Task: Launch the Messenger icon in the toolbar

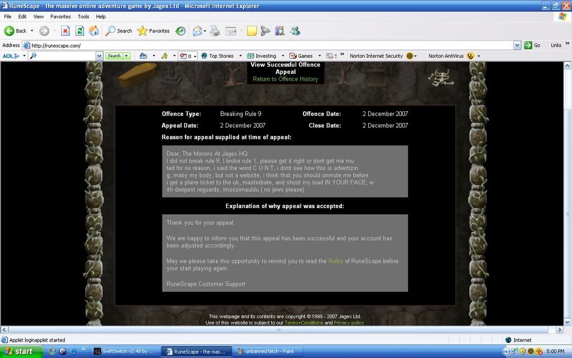Action: click(295, 31)
